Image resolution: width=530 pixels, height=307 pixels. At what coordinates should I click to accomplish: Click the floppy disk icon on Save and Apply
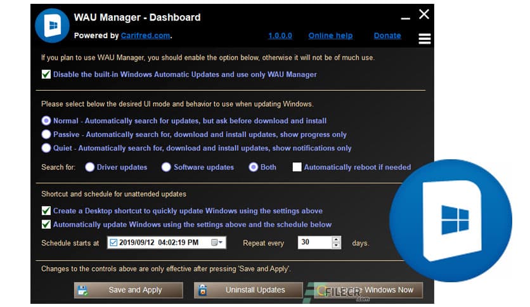[x=82, y=291]
